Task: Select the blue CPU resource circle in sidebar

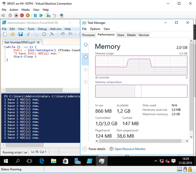Action: coord(86,45)
